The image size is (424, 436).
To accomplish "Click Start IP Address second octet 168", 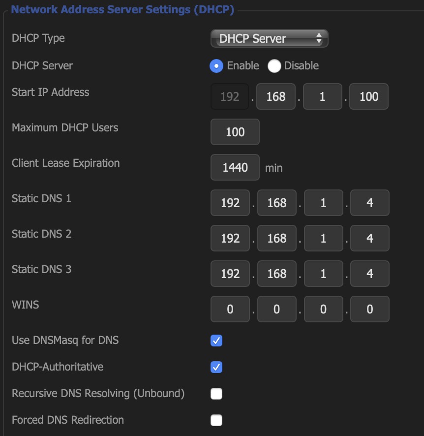I will (276, 96).
